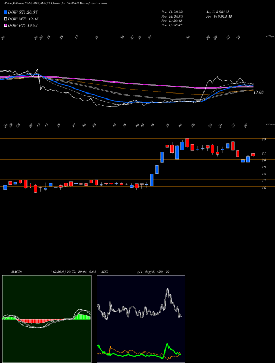The width and height of the screenshot is (275, 363).
Task: Click the Pre O: 20.80 value
Action: 172,12
